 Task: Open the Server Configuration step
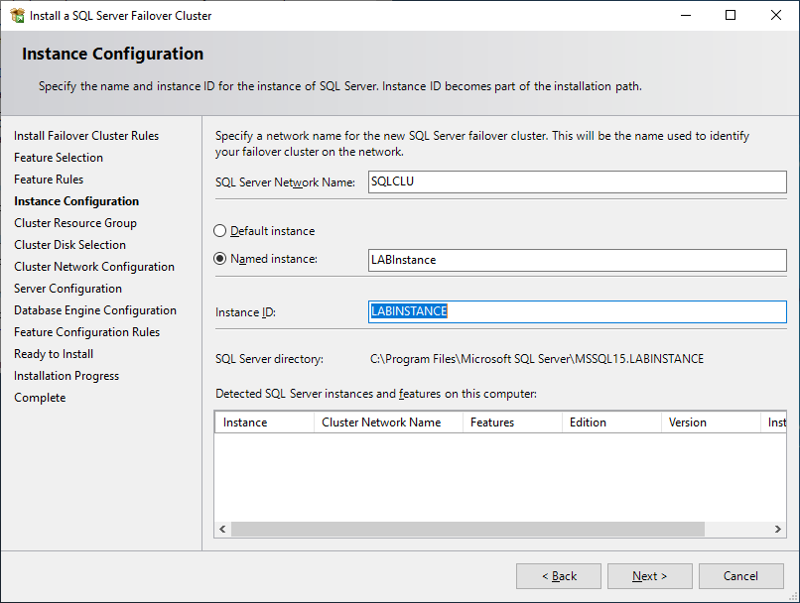pyautogui.click(x=67, y=289)
